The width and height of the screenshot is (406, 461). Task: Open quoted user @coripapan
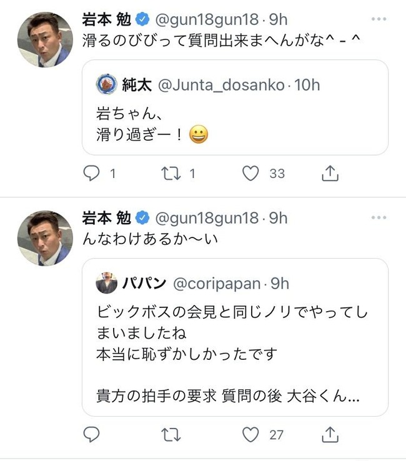(216, 284)
